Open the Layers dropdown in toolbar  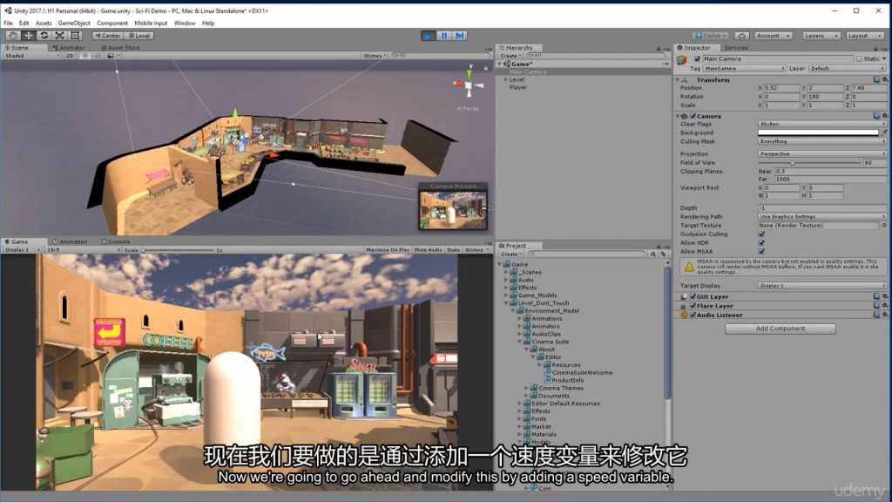821,35
